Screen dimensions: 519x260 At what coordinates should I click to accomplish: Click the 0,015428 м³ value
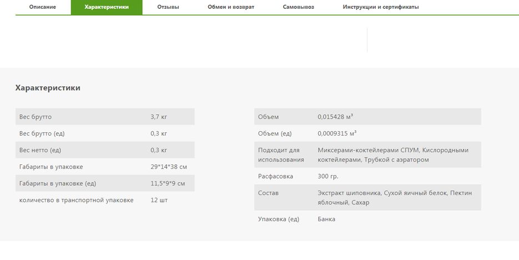(335, 117)
